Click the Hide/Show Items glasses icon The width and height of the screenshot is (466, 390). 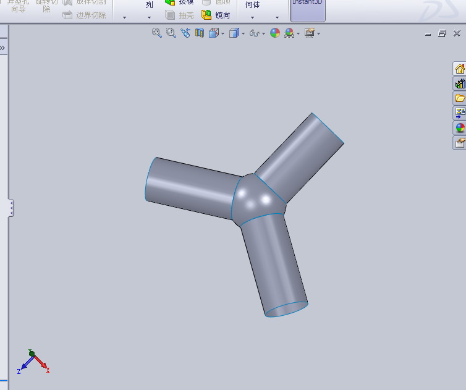click(255, 33)
